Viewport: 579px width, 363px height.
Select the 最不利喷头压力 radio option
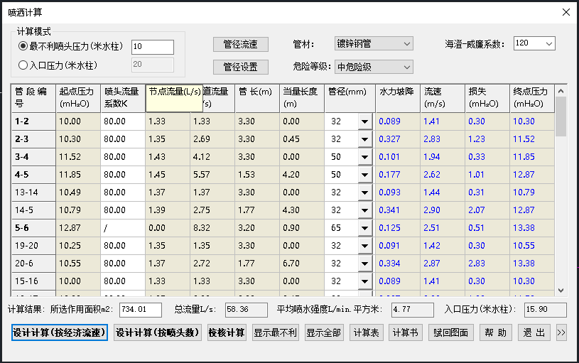pos(23,46)
